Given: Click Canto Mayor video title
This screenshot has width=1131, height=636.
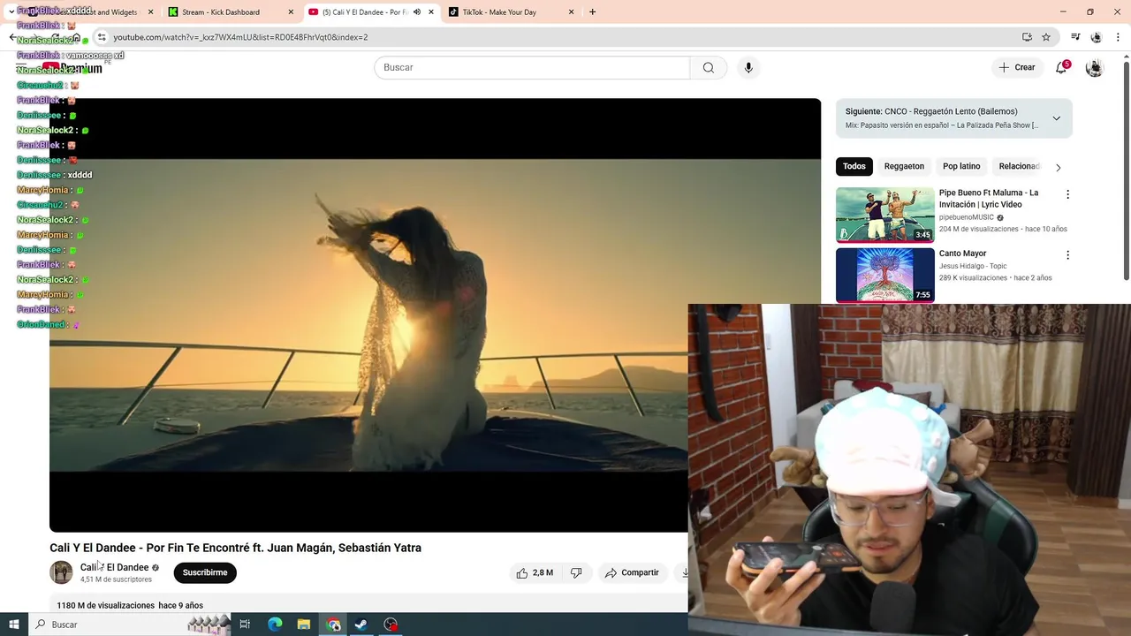Looking at the screenshot, I should click(962, 254).
